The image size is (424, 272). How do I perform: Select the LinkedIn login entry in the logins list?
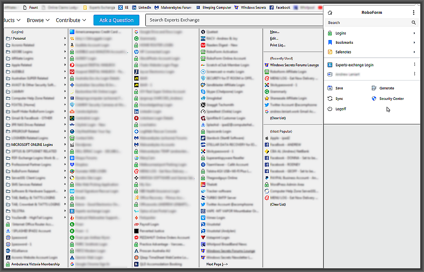[149, 111]
